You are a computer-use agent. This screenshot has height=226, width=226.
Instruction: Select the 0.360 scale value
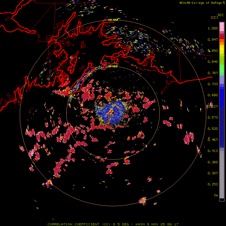213,162
